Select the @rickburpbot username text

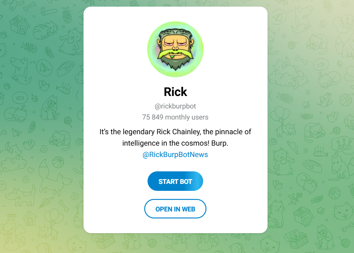tap(175, 106)
